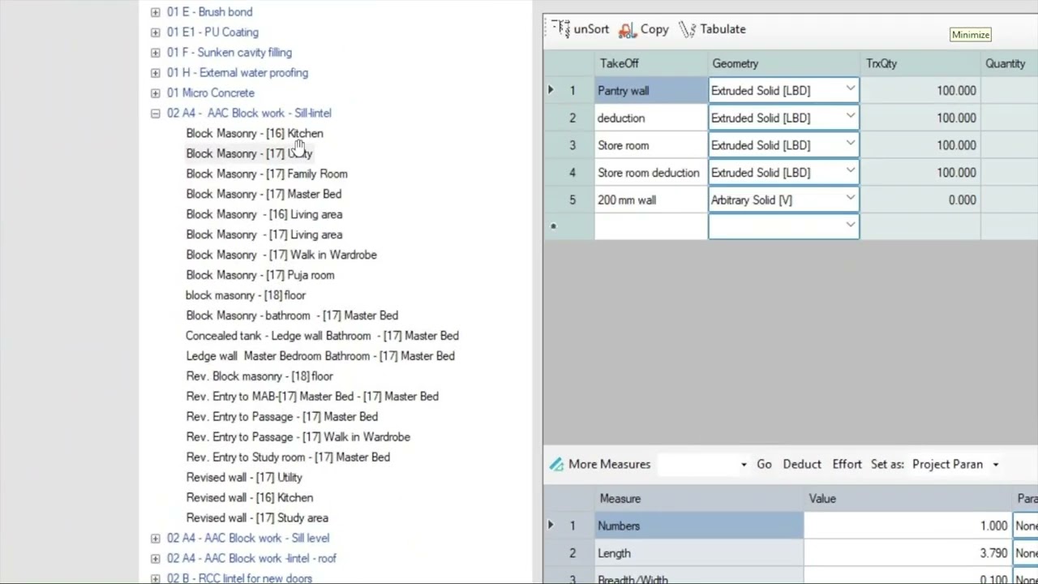
Task: Click the Tabulate icon button
Action: (687, 30)
